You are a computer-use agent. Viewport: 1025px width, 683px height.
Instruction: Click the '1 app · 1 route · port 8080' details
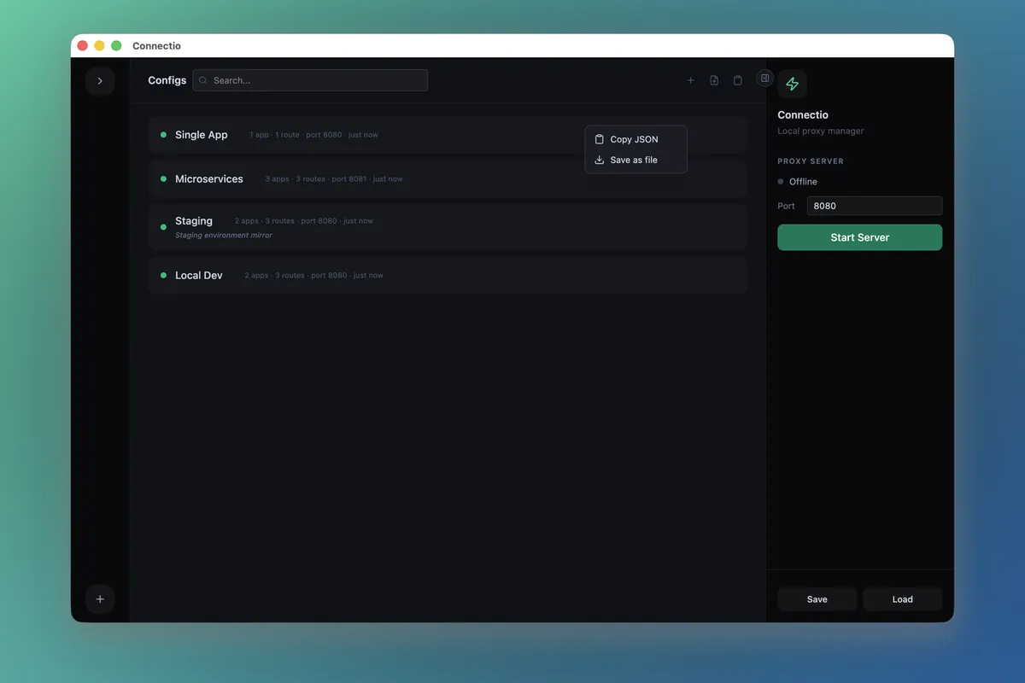tap(313, 135)
